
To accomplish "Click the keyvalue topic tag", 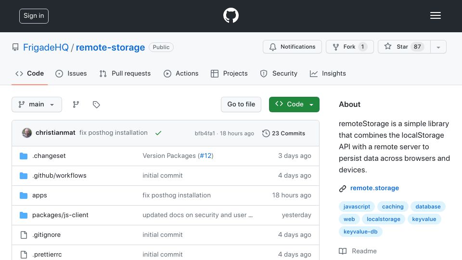I will tap(424, 219).
